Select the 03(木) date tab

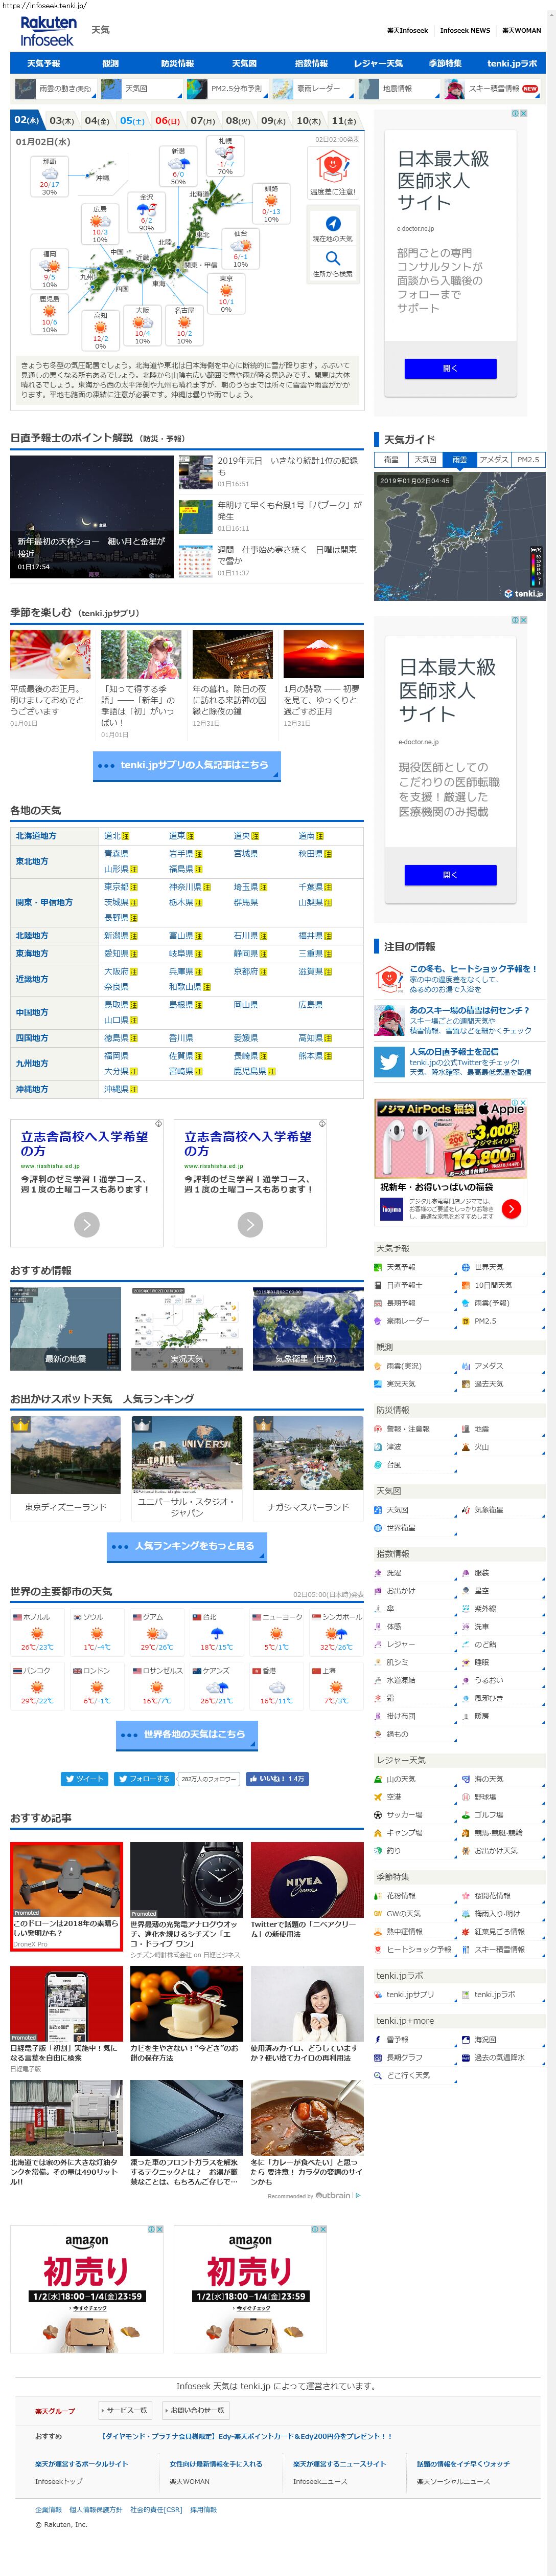62,121
